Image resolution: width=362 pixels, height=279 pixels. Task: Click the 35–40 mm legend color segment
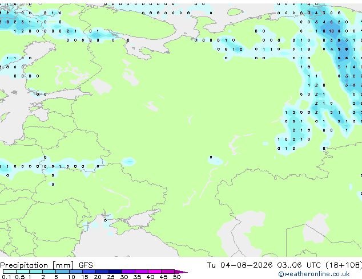141,272
